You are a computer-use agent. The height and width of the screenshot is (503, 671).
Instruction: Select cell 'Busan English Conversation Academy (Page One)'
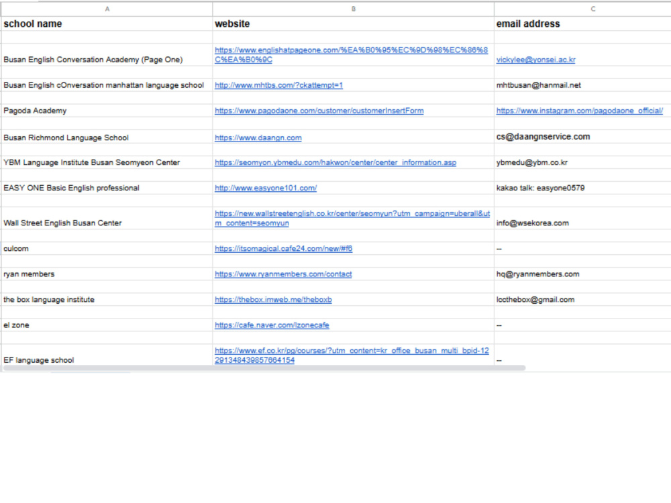click(107, 55)
